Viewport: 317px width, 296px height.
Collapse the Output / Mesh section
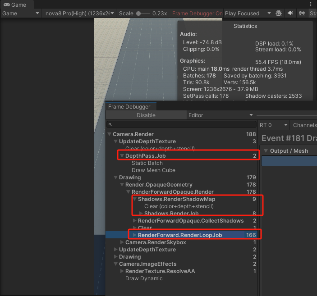click(x=266, y=151)
